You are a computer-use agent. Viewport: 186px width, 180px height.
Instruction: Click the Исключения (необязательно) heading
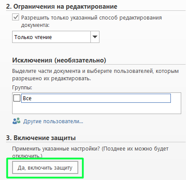coord(59,60)
